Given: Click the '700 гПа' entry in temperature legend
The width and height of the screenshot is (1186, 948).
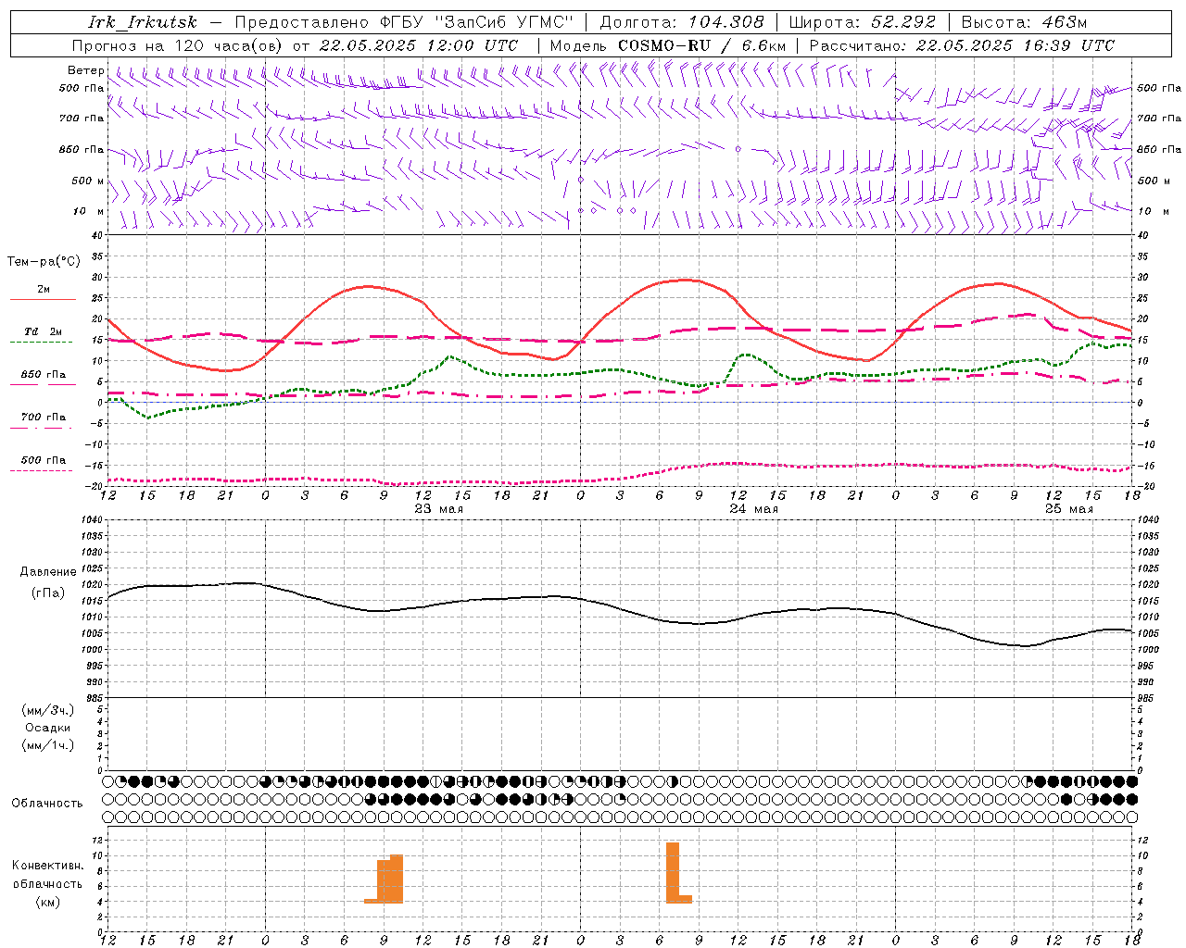Looking at the screenshot, I should click(43, 417).
